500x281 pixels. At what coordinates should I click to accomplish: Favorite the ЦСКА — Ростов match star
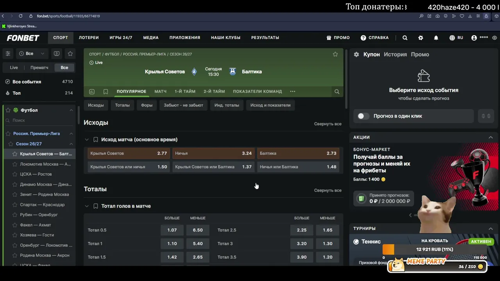15,174
